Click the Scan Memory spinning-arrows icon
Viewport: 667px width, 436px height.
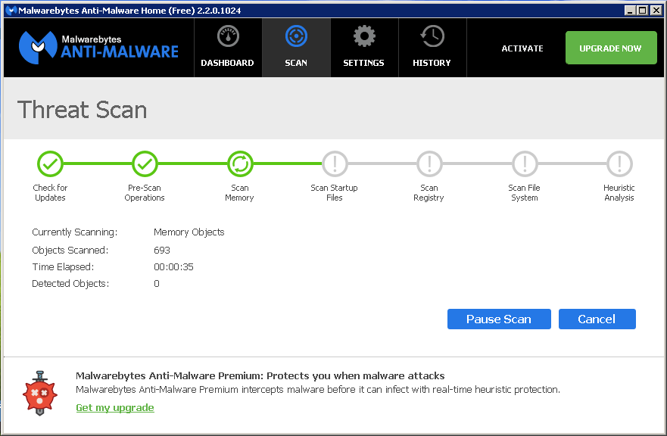240,163
